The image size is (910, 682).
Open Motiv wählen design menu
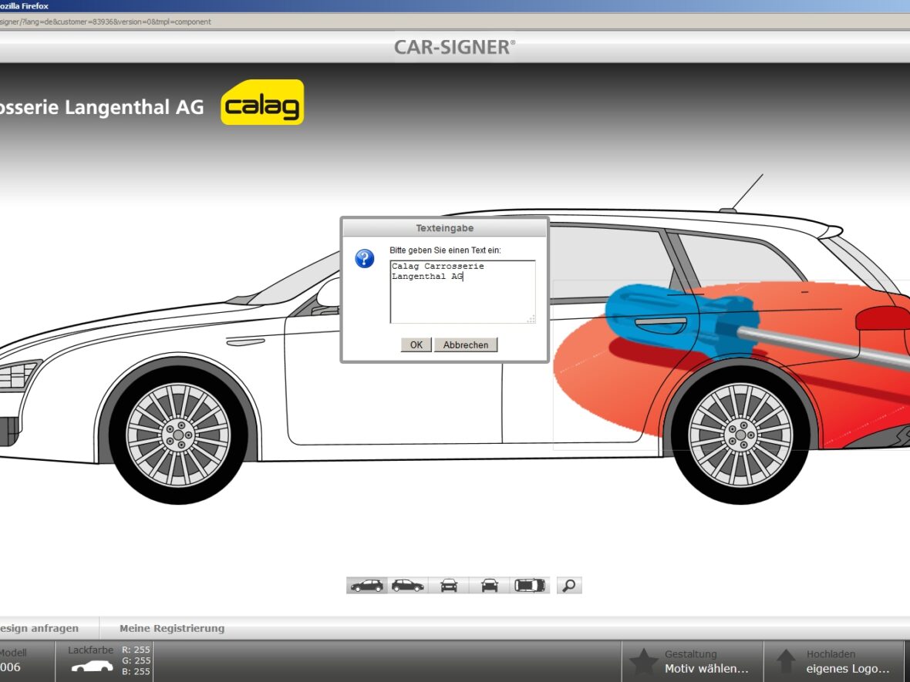706,669
